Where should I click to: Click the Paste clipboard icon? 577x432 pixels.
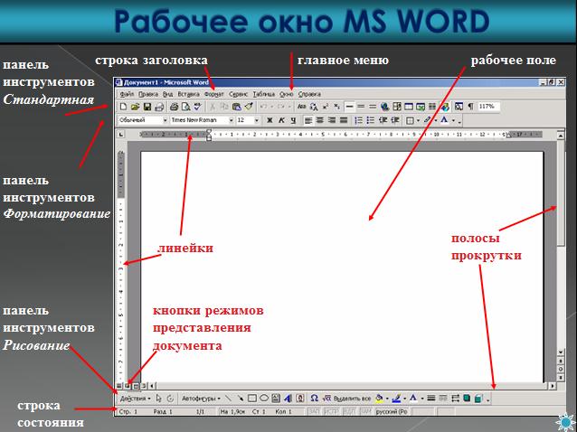tap(237, 107)
